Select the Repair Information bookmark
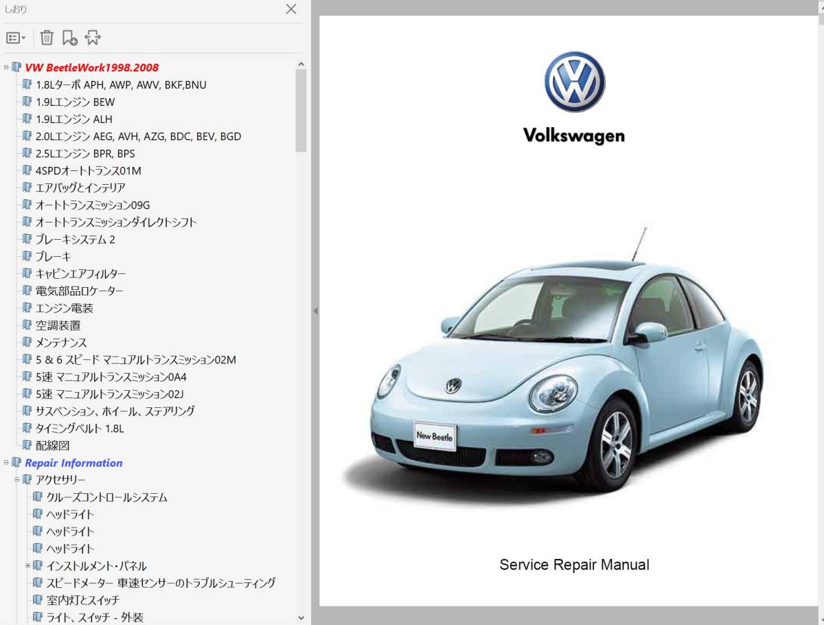 [x=73, y=463]
